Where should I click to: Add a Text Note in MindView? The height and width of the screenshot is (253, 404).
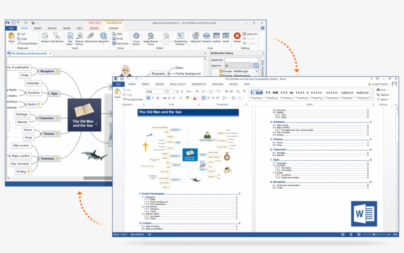click(x=70, y=38)
